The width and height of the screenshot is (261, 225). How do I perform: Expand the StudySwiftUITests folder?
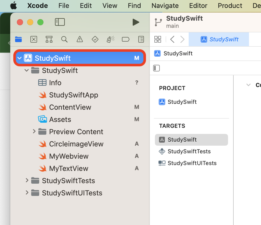tap(27, 193)
